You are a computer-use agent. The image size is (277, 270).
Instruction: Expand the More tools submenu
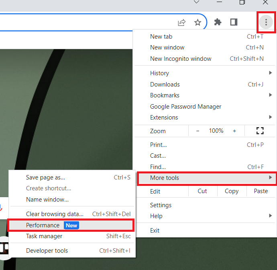click(207, 178)
